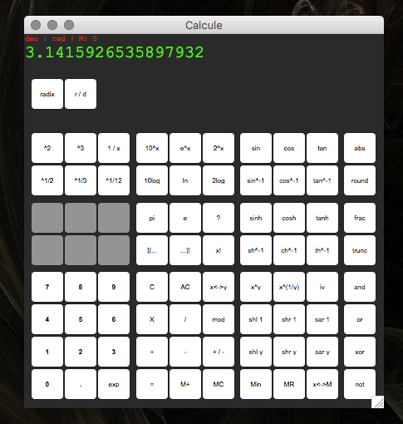403x424 pixels.
Task: Click the not bitwise button
Action: coord(360,384)
